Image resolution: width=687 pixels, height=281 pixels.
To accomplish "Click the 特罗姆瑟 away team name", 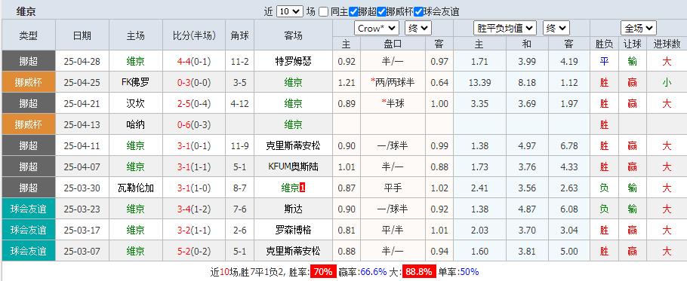I will point(293,62).
